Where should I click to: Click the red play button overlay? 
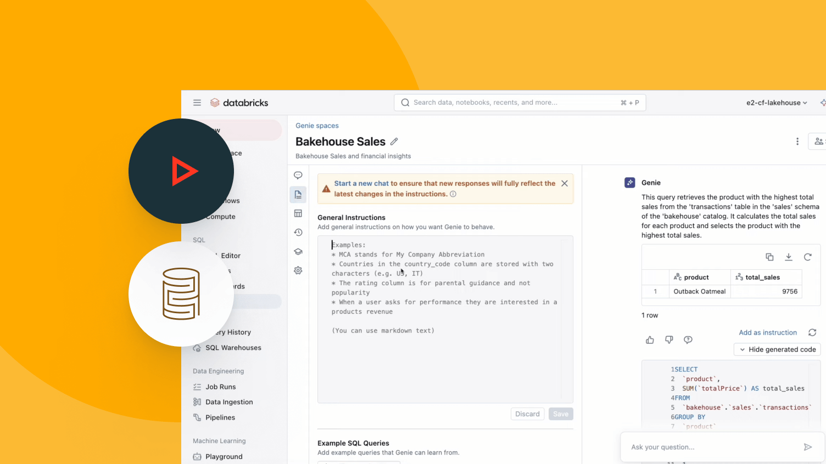tap(181, 171)
